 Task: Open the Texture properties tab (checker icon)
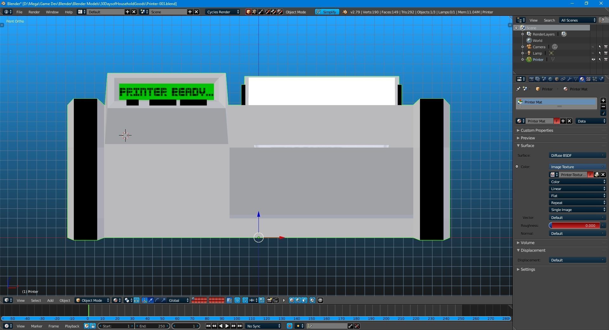coord(588,79)
